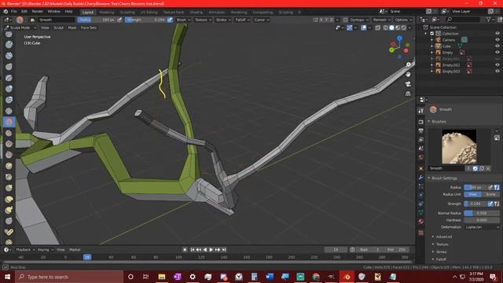Select solid viewport shading mode
This screenshot has width=503, height=283.
[x=391, y=28]
